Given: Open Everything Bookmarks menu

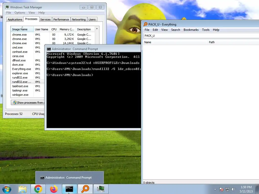Looking at the screenshot, I should tap(191, 30).
